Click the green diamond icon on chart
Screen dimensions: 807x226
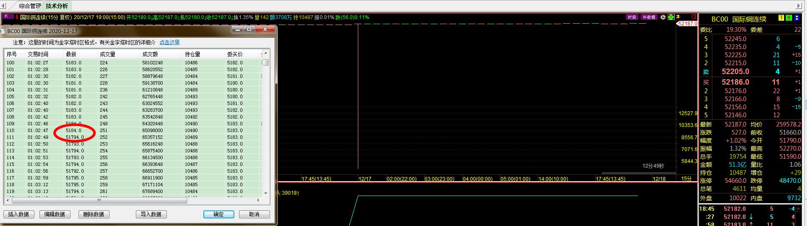671,17
